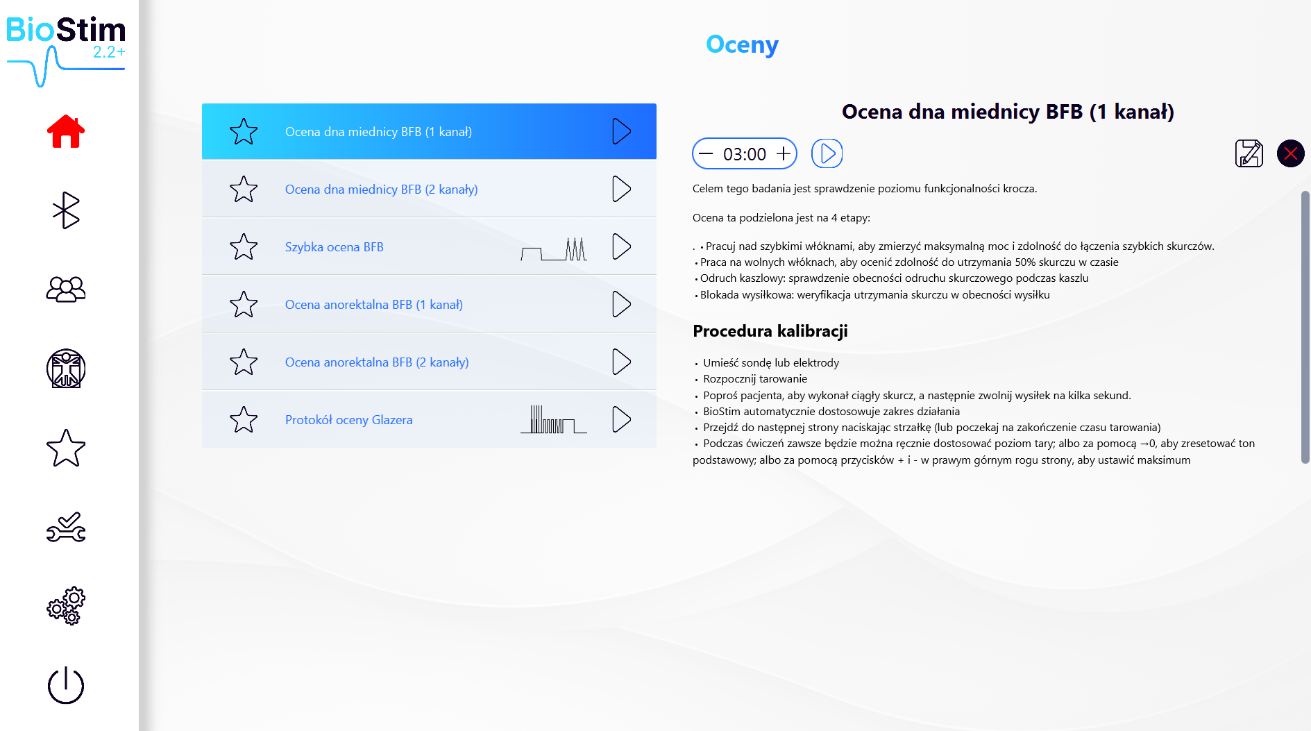
Task: Click the power off icon
Action: point(66,685)
